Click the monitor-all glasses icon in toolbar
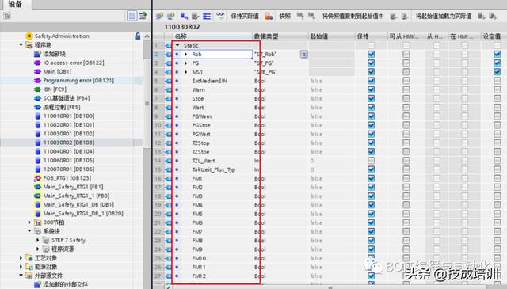Image resolution: width=507 pixels, height=289 pixels. 220,16
